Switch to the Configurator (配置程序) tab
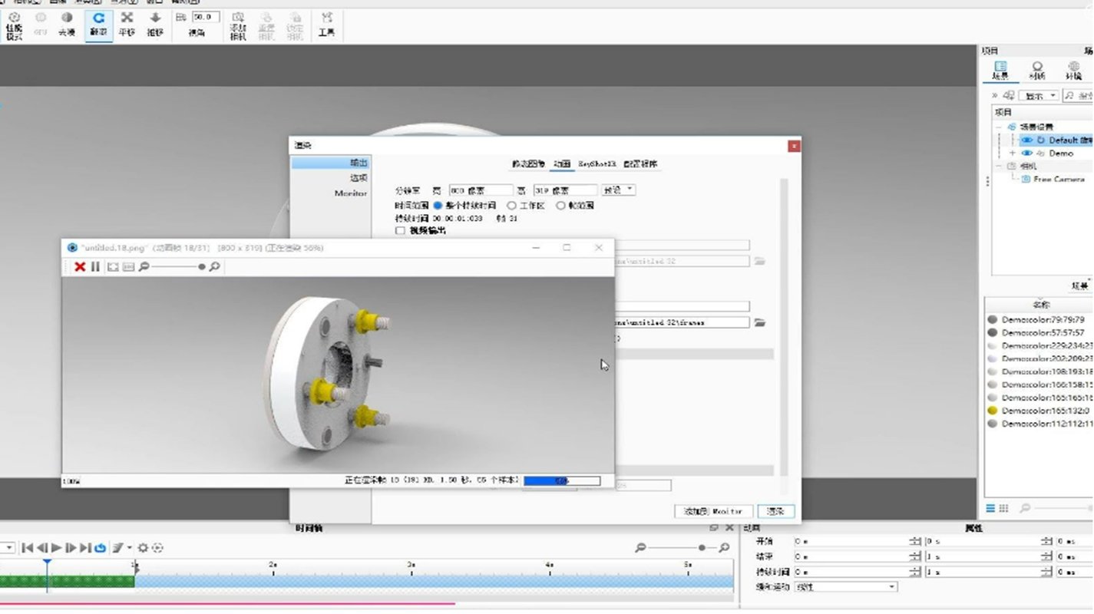 (x=640, y=163)
